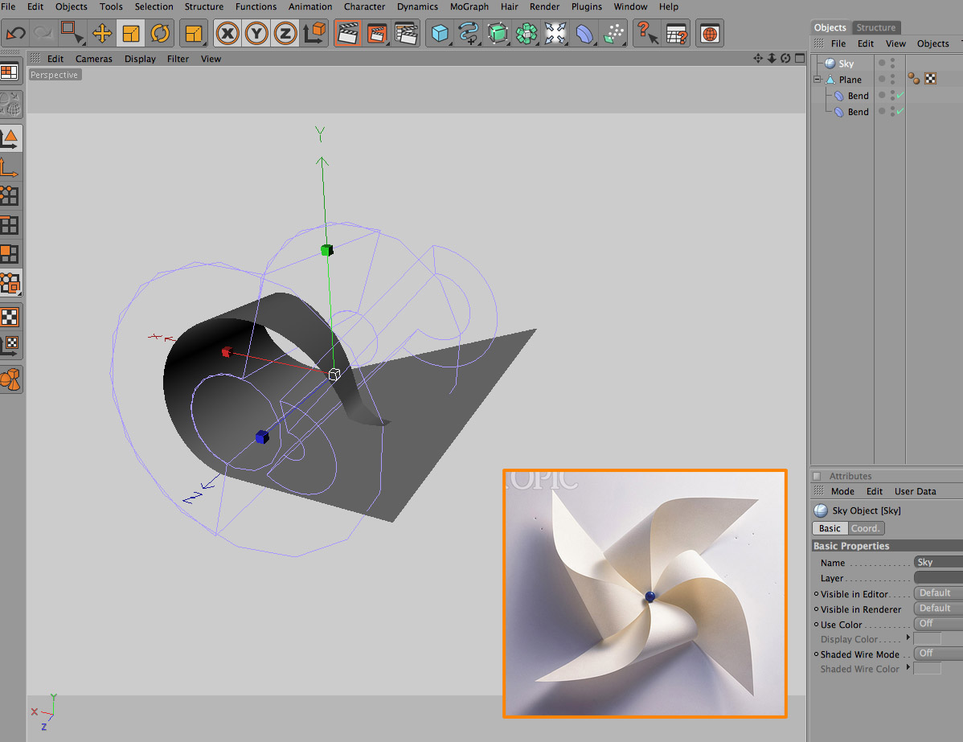Open the Visible in Renderer dropdown
963x742 pixels.
tap(938, 608)
